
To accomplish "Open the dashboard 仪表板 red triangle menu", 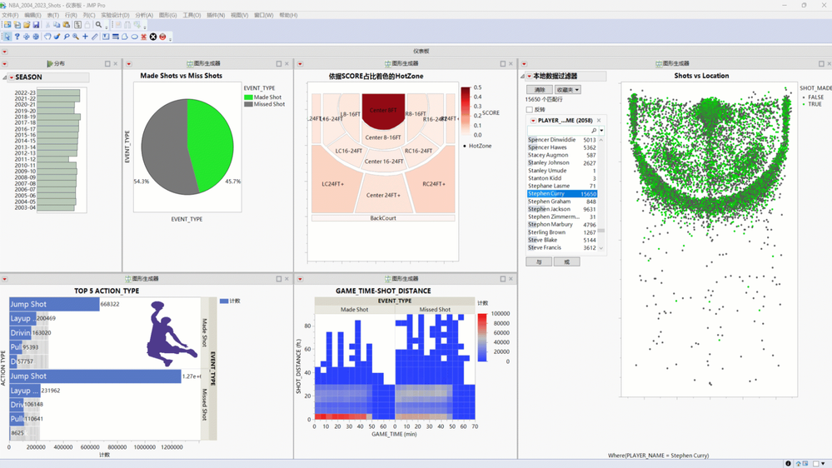I will tap(5, 52).
